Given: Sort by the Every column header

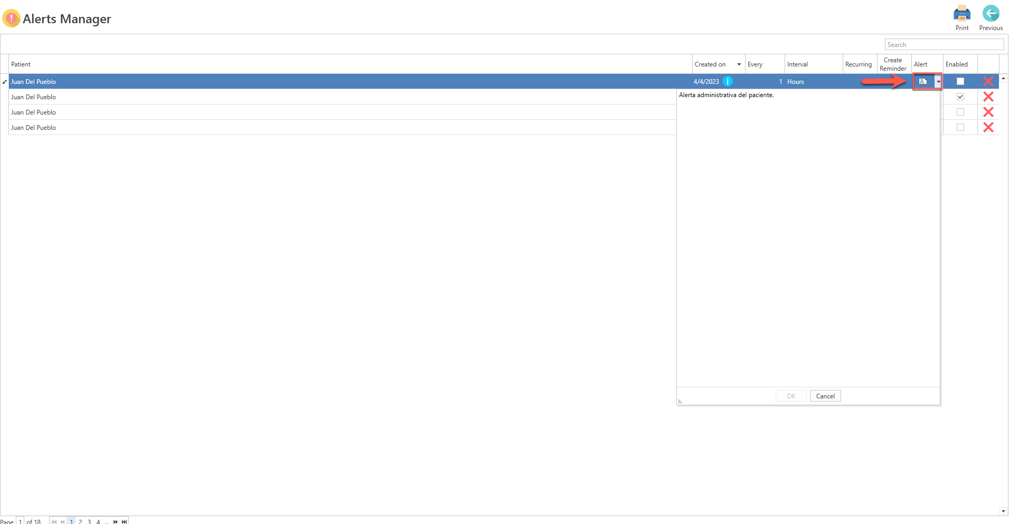Looking at the screenshot, I should pos(765,64).
